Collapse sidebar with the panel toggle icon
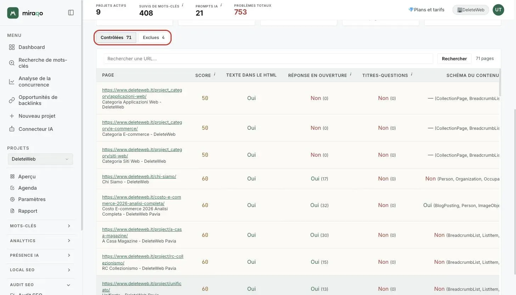This screenshot has height=295, width=516. point(71,13)
